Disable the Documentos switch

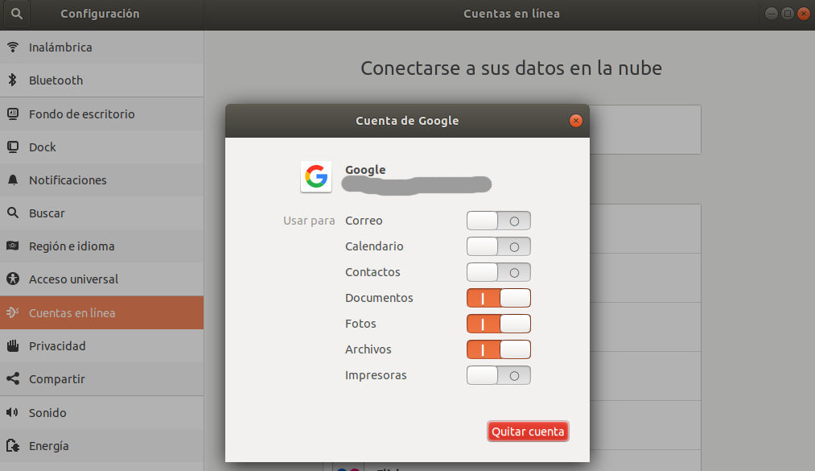[x=499, y=298]
